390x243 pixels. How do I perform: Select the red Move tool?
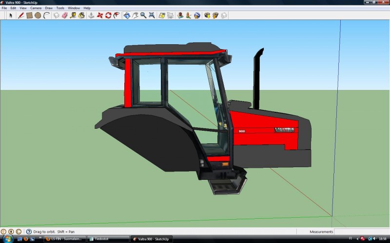click(100, 16)
